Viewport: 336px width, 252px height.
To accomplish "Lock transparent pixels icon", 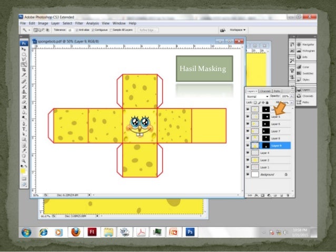I will pyautogui.click(x=255, y=103).
